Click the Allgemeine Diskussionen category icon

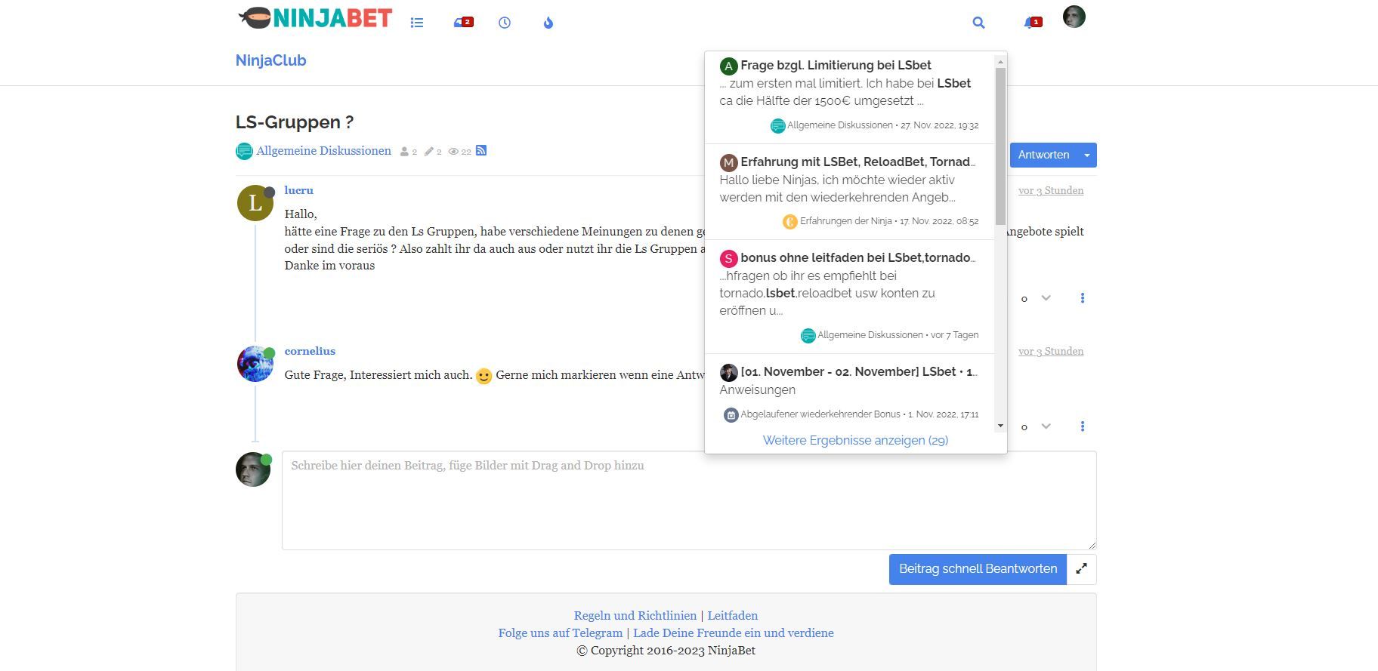pos(244,151)
